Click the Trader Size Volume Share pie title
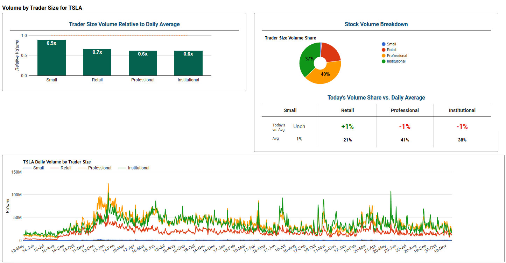The image size is (506, 263). [x=290, y=38]
